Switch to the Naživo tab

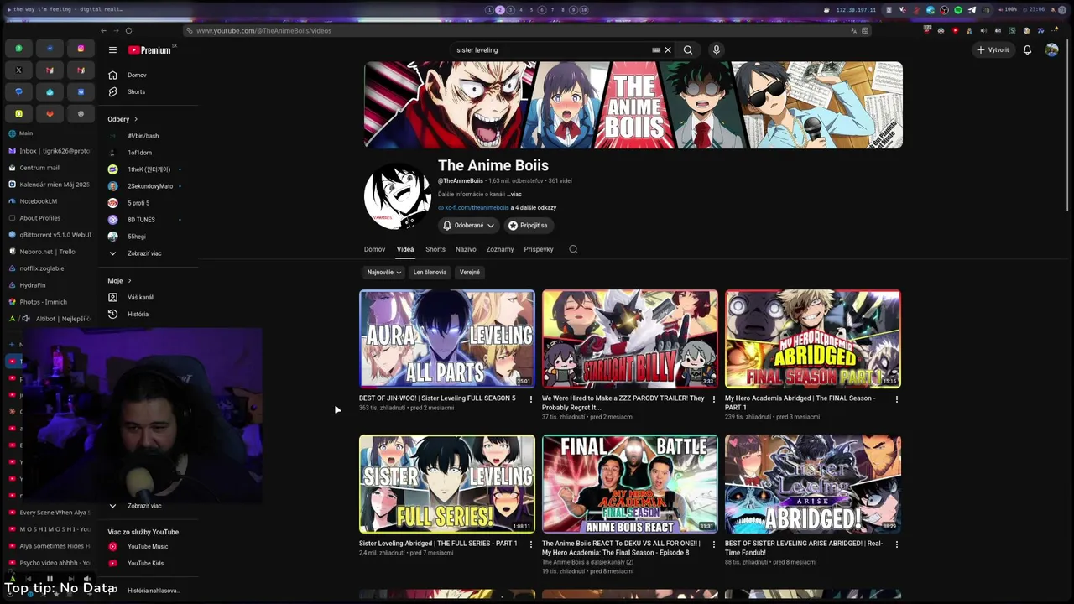pyautogui.click(x=466, y=249)
